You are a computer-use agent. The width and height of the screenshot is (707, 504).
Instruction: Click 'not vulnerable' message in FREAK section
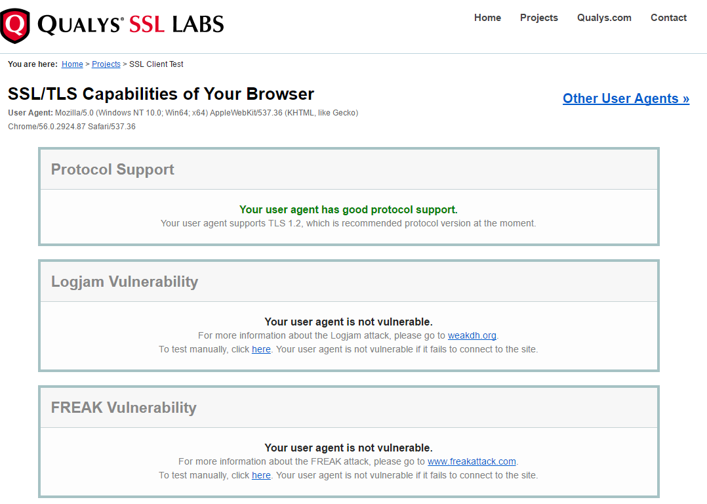coord(348,448)
